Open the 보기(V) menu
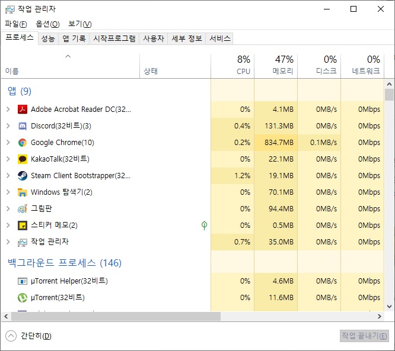The width and height of the screenshot is (395, 351). [x=80, y=24]
